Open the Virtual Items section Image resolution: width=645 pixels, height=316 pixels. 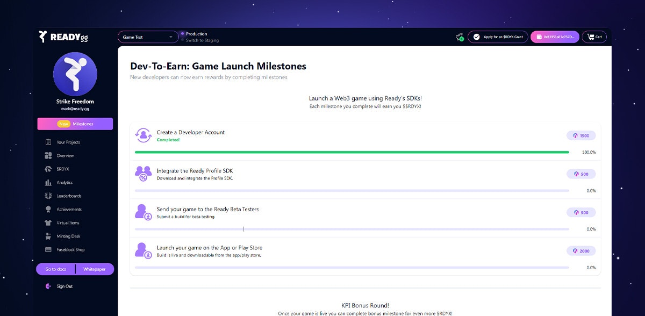(68, 223)
